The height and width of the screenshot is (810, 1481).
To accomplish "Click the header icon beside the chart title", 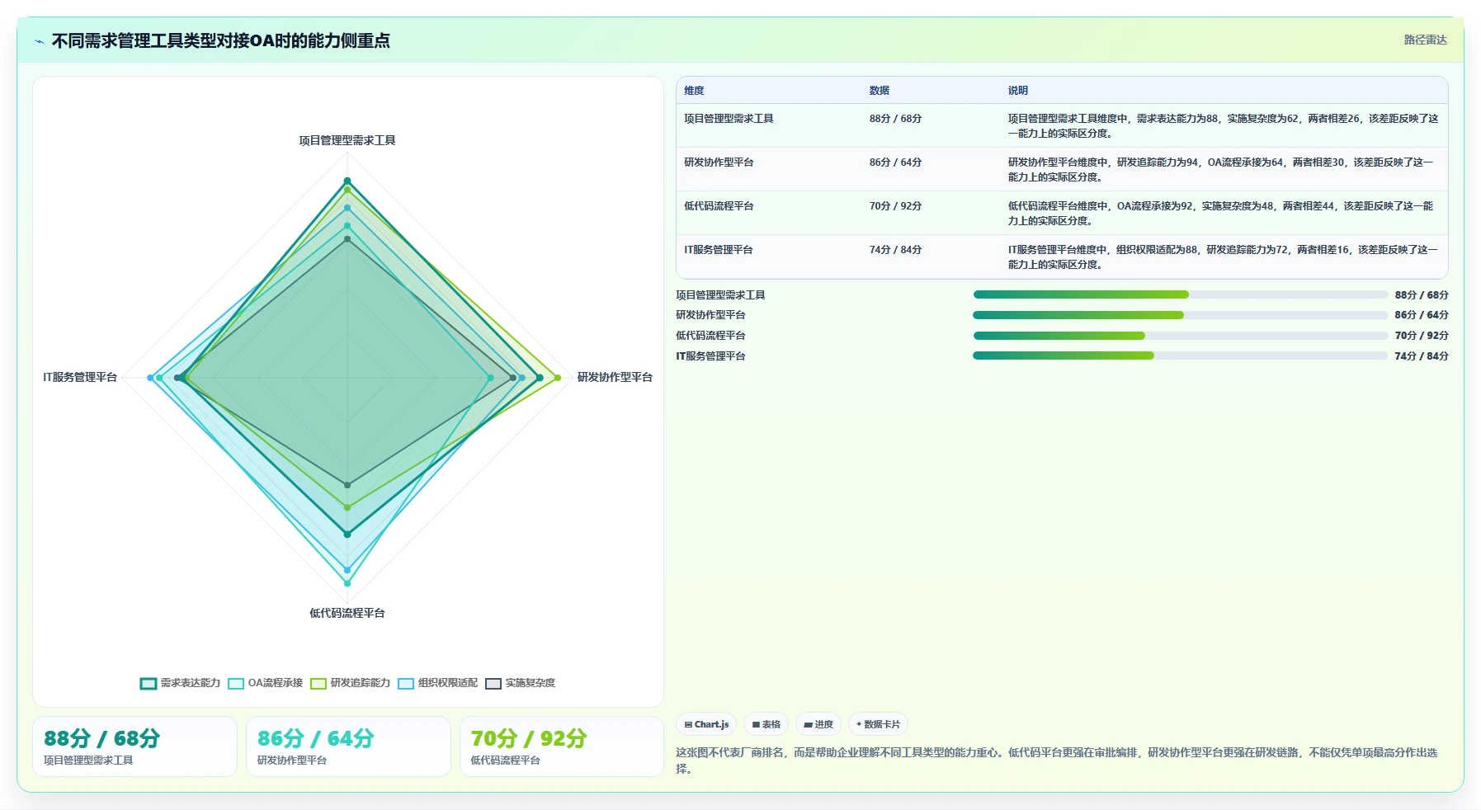I will tap(39, 41).
